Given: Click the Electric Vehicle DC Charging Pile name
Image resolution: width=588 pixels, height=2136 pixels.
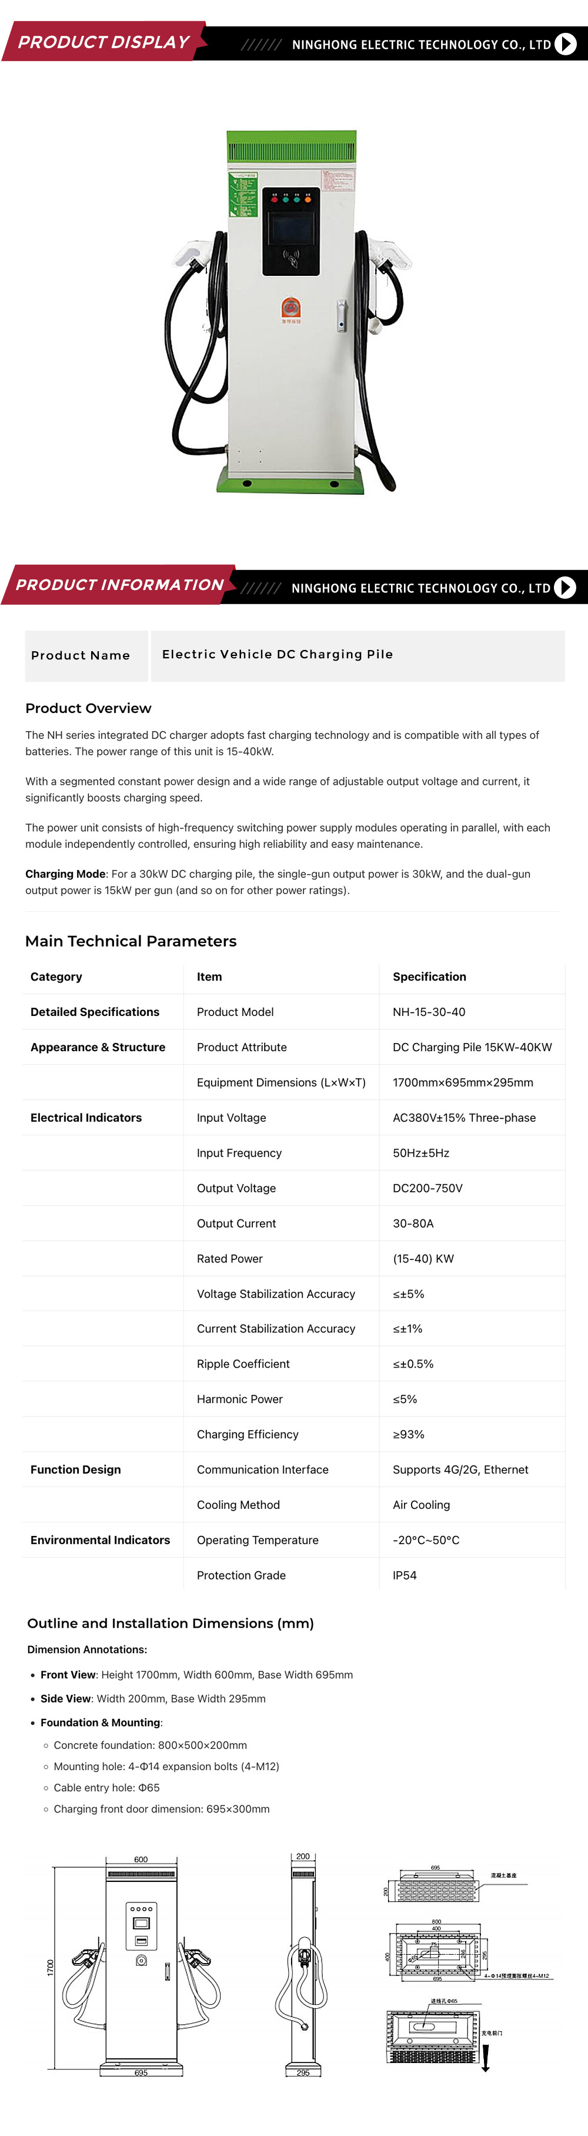Looking at the screenshot, I should pyautogui.click(x=277, y=654).
